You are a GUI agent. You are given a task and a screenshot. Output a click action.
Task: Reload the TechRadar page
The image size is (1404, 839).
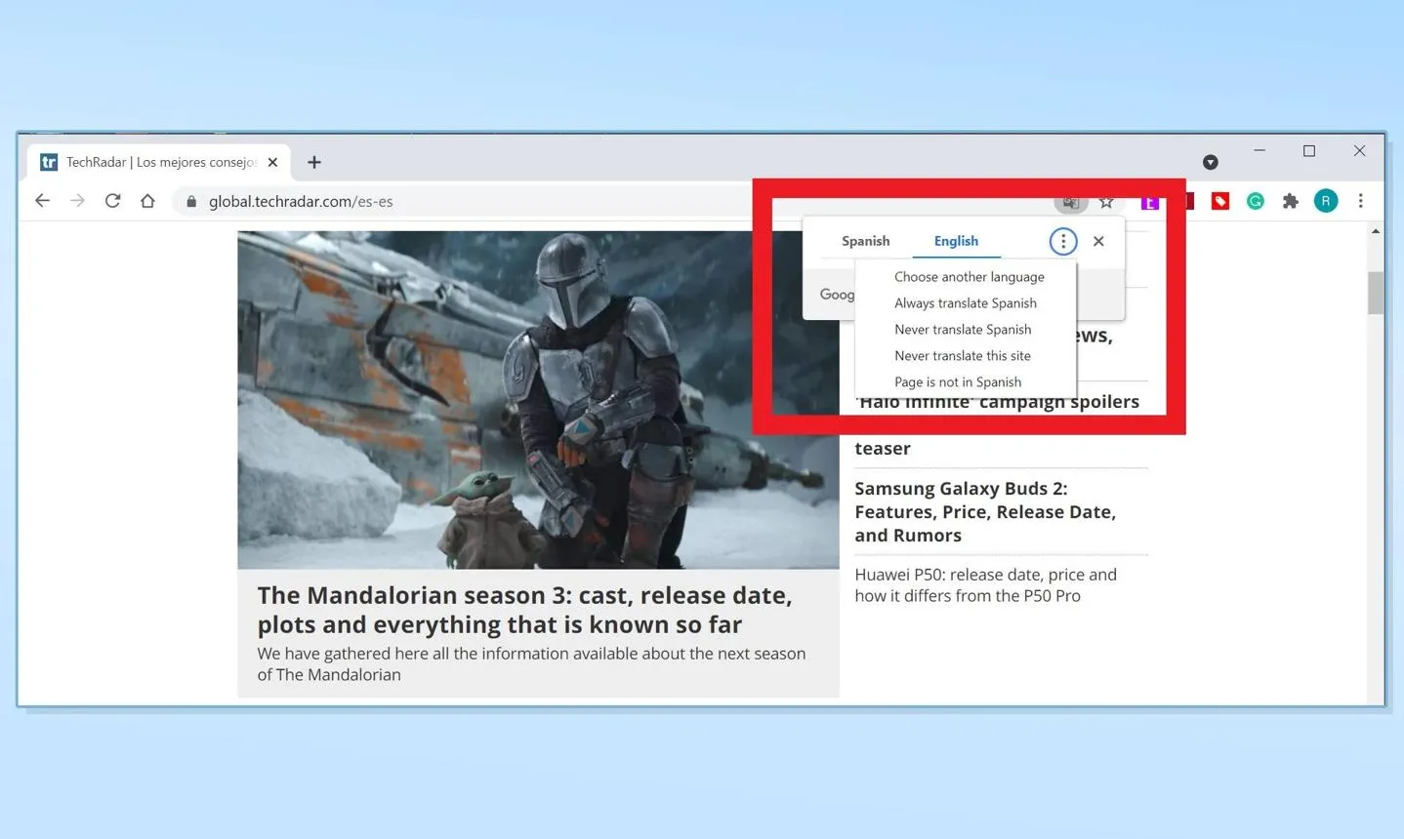(x=112, y=201)
